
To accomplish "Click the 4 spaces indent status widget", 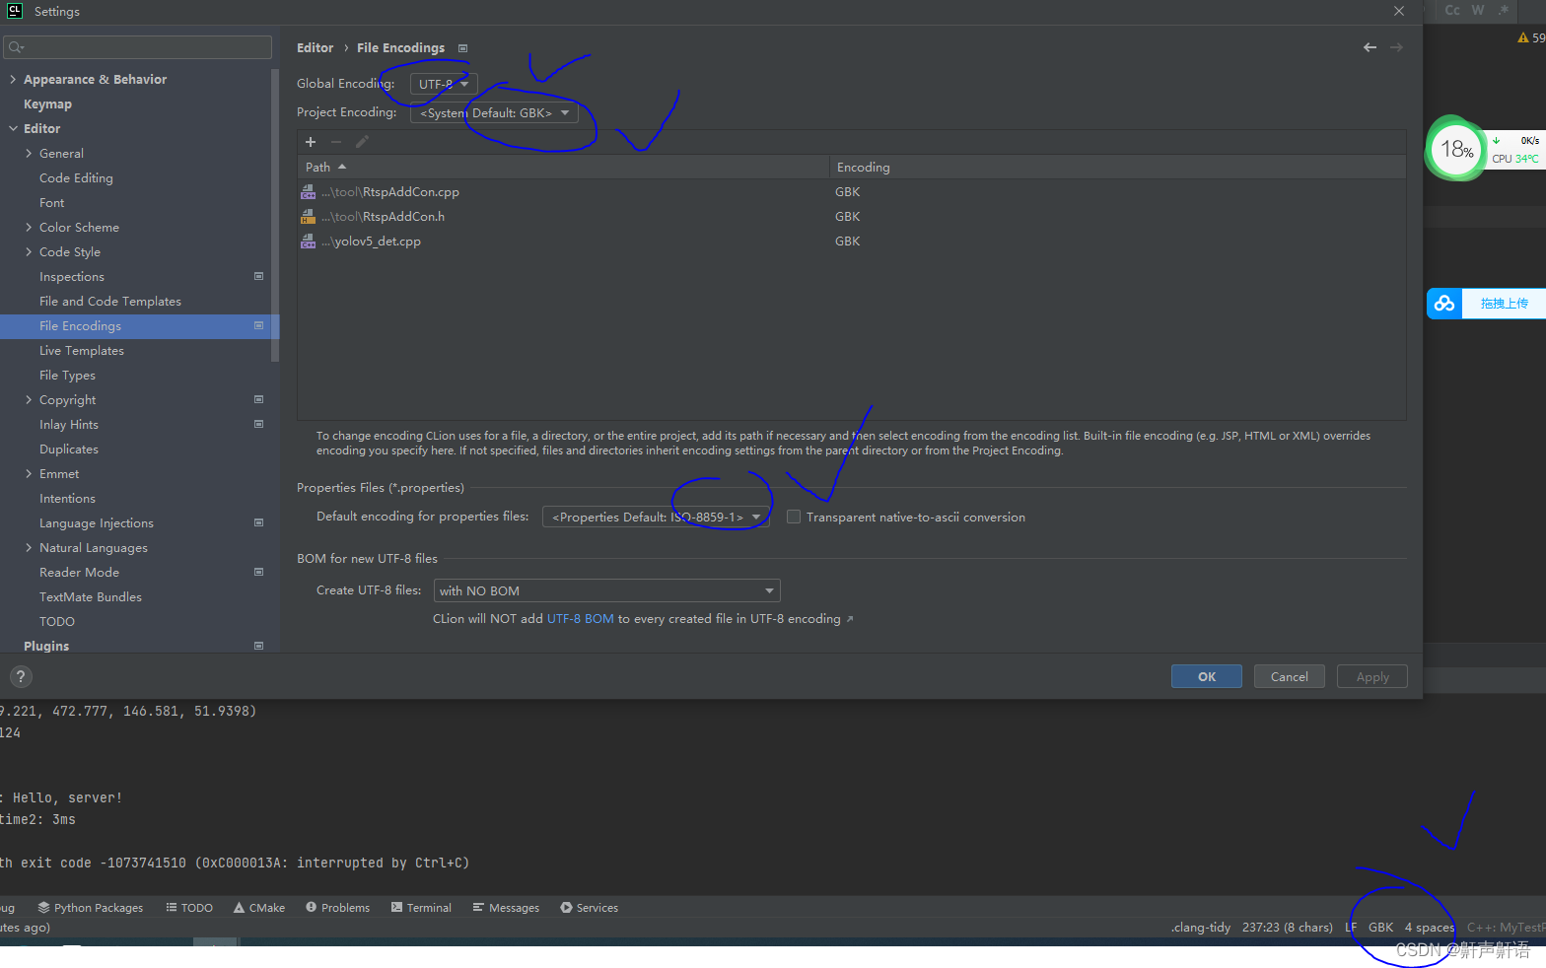I will [x=1429, y=928].
